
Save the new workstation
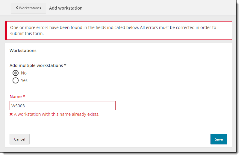(219, 139)
